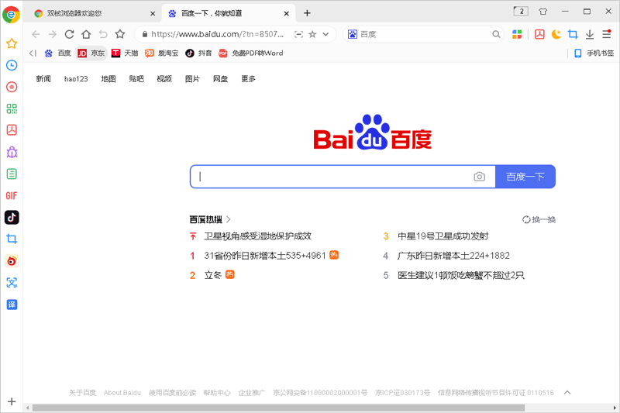Expand the address bar dropdown arrow
This screenshot has width=620, height=413.
tap(326, 34)
